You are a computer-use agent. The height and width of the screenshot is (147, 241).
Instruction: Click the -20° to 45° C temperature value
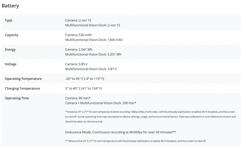click(x=85, y=79)
